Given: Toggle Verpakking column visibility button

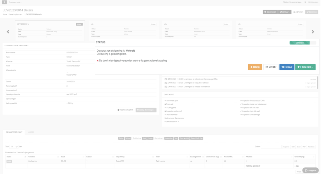Looking at the screenshot, I should click(169, 138).
